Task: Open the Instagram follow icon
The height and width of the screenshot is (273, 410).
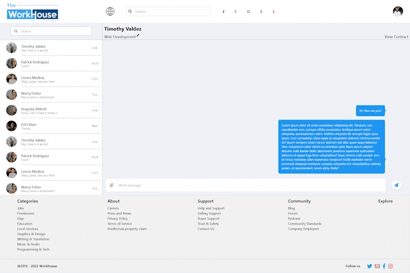Action: [391, 266]
